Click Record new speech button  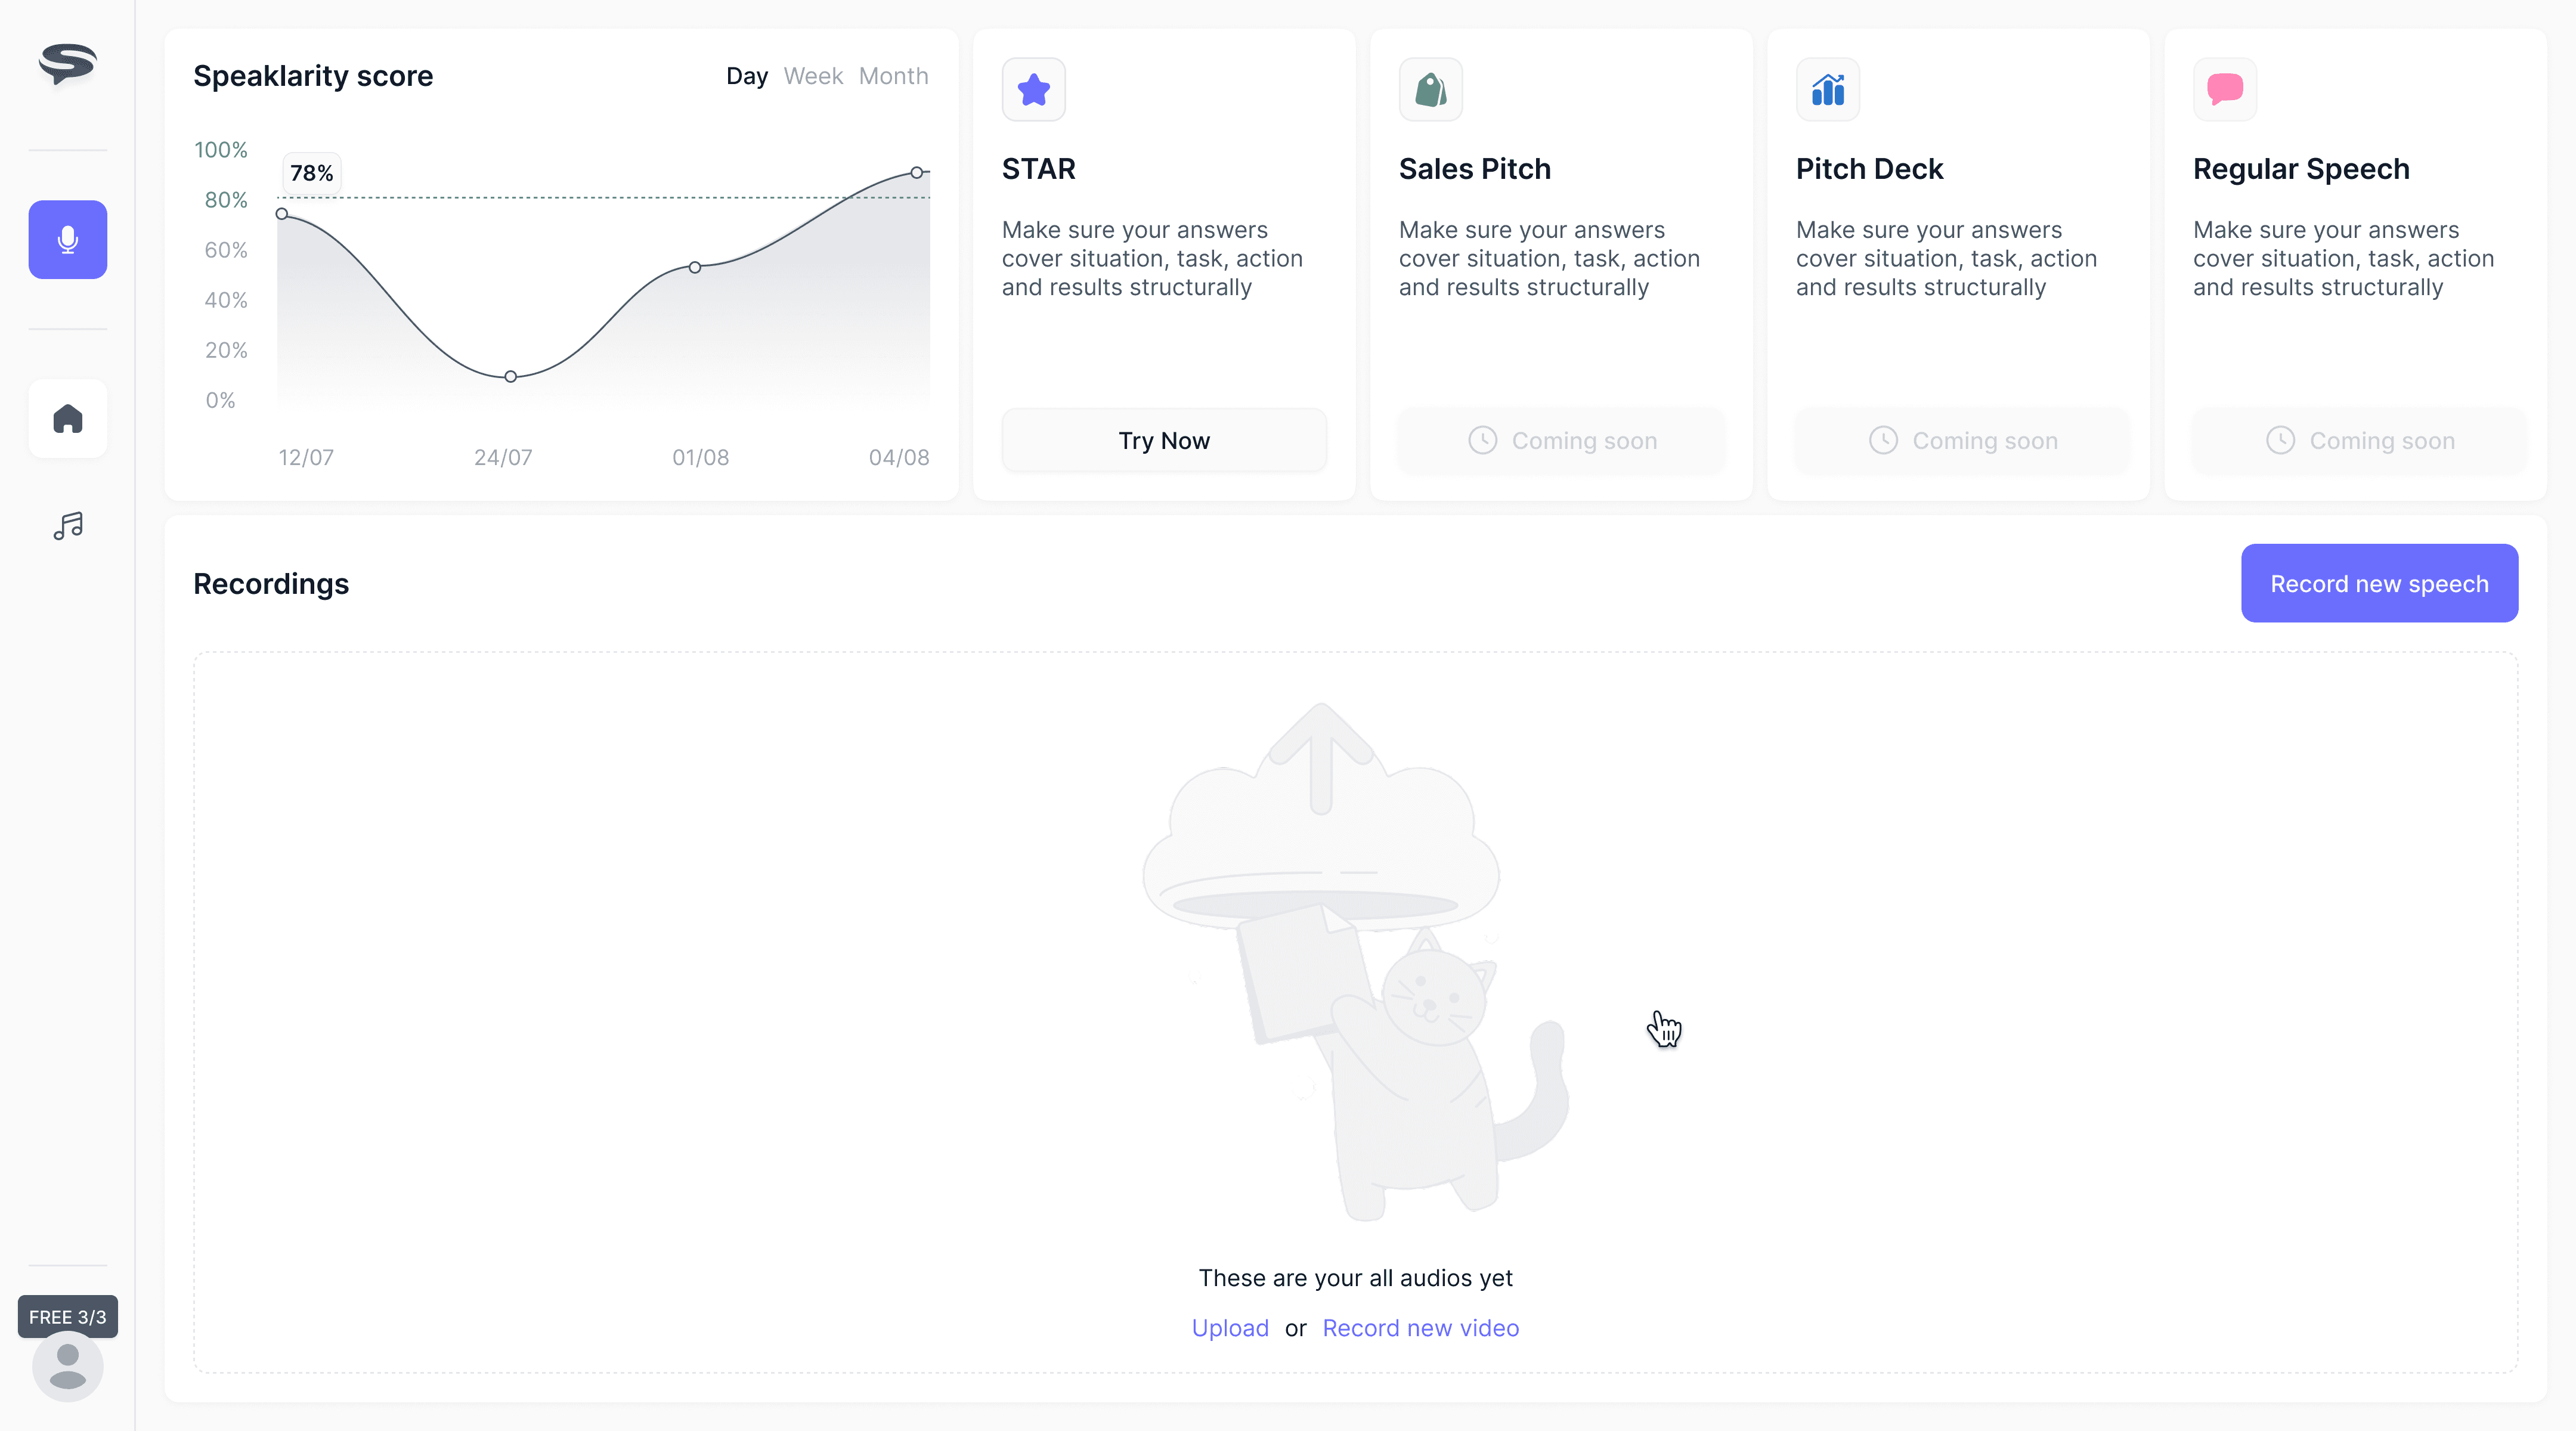click(x=2378, y=583)
